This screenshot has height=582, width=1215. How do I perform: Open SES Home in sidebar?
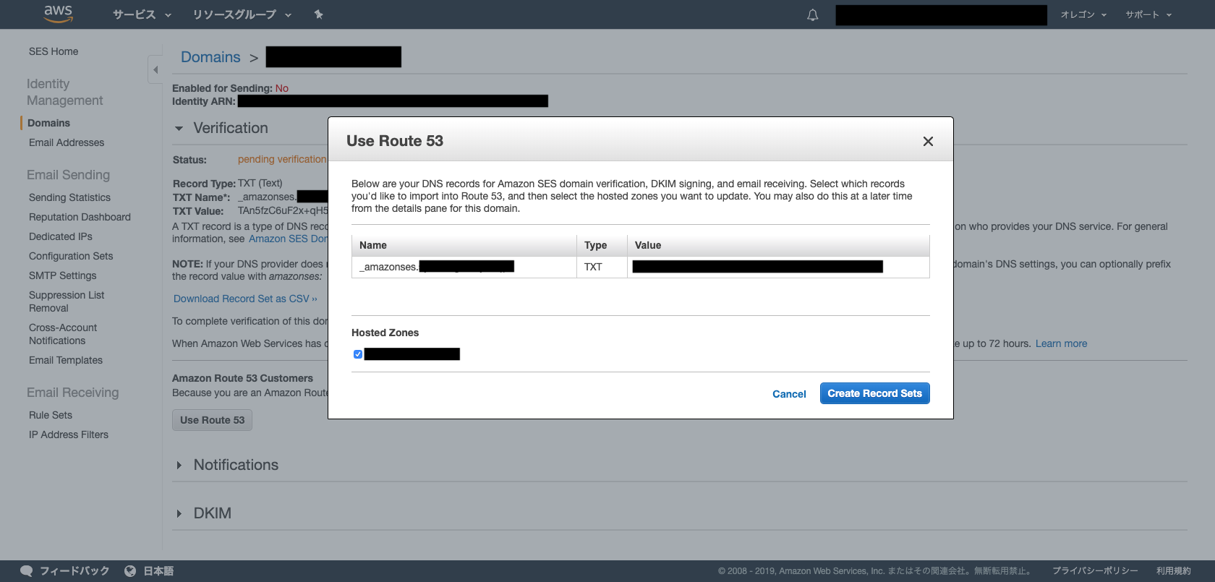(54, 51)
